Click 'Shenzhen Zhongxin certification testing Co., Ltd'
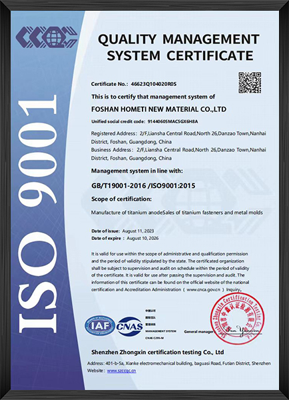 pyautogui.click(x=158, y=352)
